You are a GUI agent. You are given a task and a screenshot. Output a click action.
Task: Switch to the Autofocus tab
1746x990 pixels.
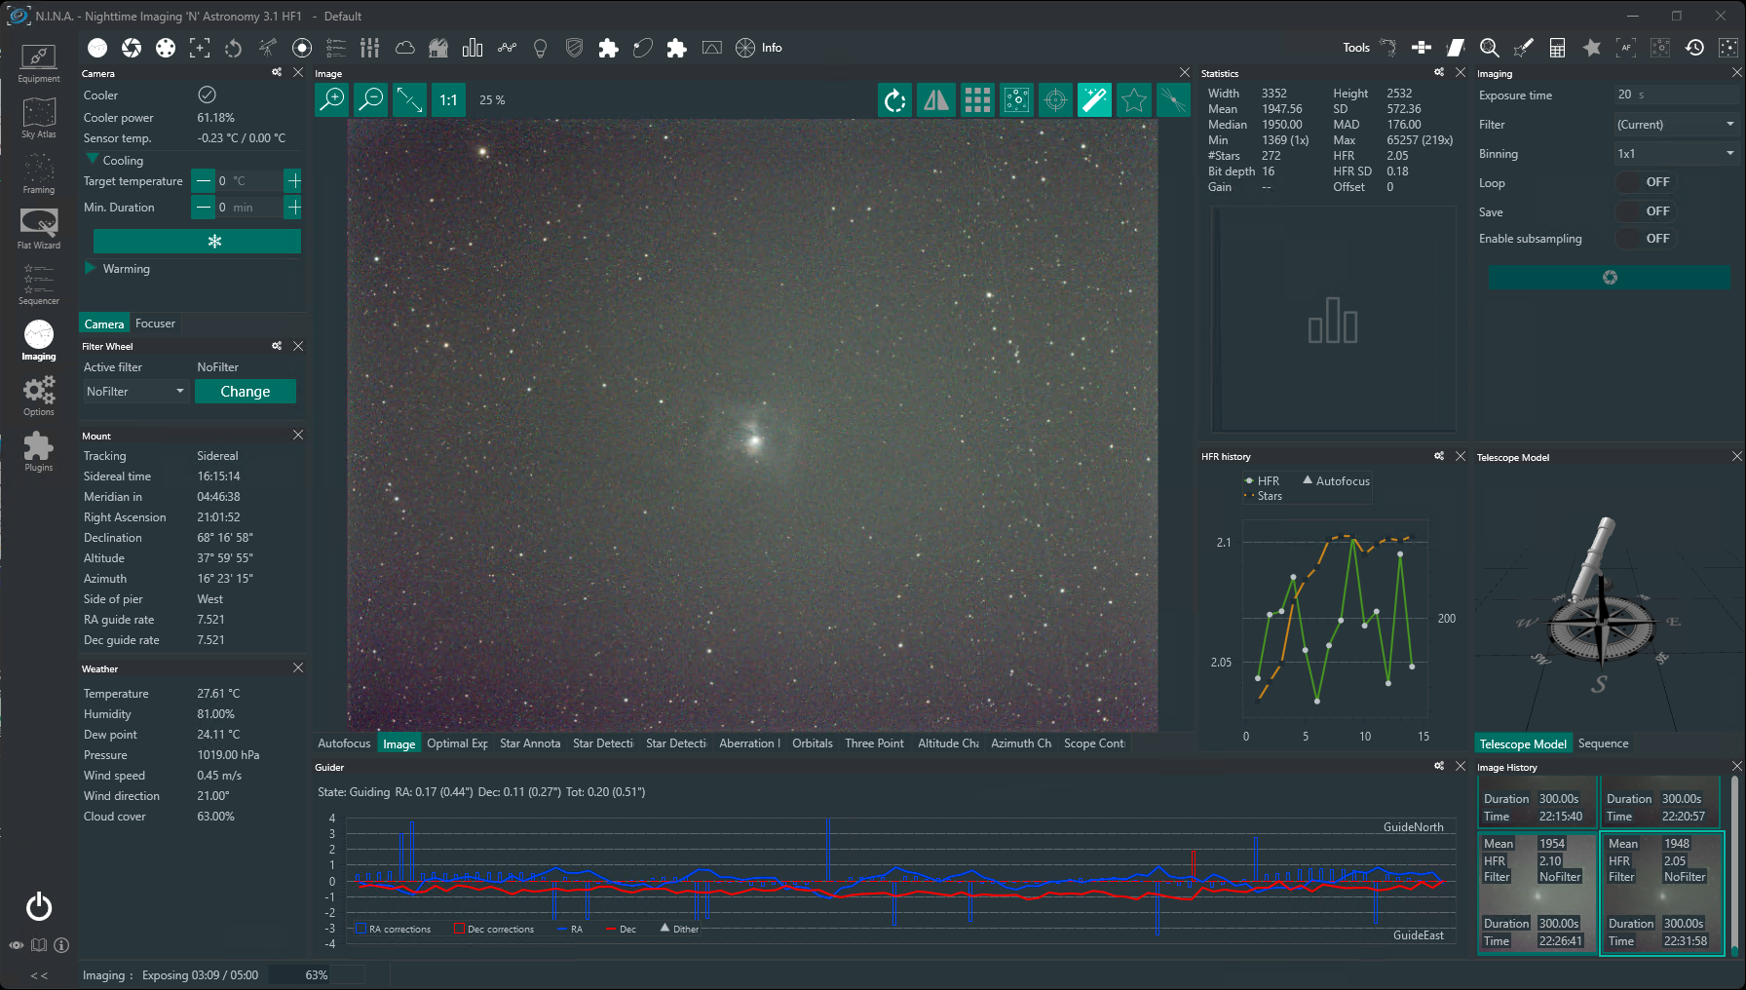click(344, 743)
